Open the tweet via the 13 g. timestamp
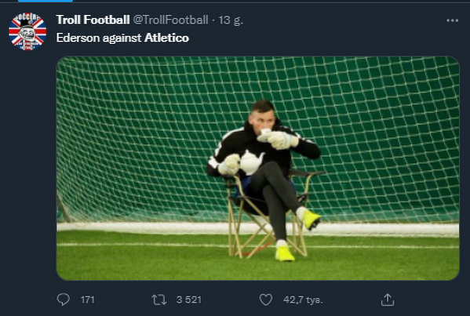Image resolution: width=470 pixels, height=316 pixels. click(231, 20)
